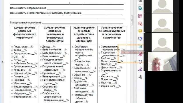This screenshot has height=103, width=183.
Task: Click the document vertical scrollbar thumb
Action: [132, 20]
